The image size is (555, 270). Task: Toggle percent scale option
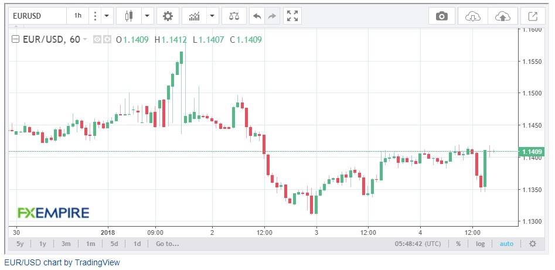[458, 244]
